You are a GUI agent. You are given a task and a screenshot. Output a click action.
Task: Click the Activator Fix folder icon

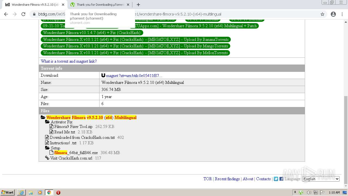pyautogui.click(x=47, y=122)
